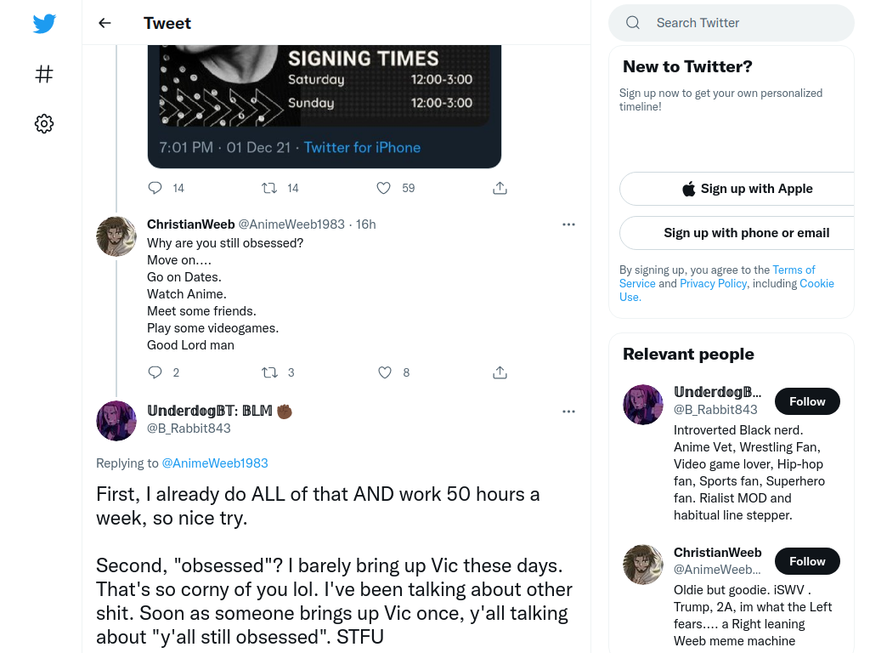Image resolution: width=870 pixels, height=653 pixels.
Task: Open Settings gear in the sidebar
Action: tap(44, 123)
